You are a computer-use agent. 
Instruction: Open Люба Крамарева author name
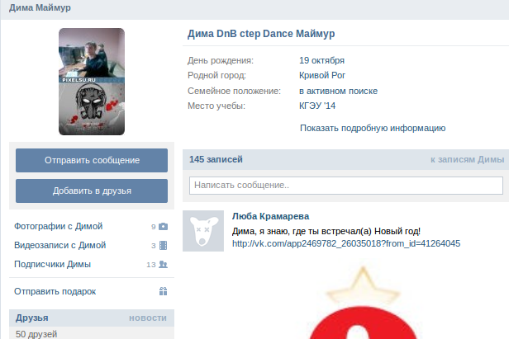coord(270,216)
